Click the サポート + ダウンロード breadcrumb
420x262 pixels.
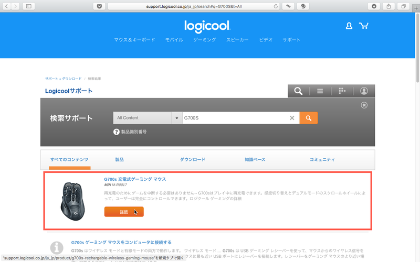[63, 79]
